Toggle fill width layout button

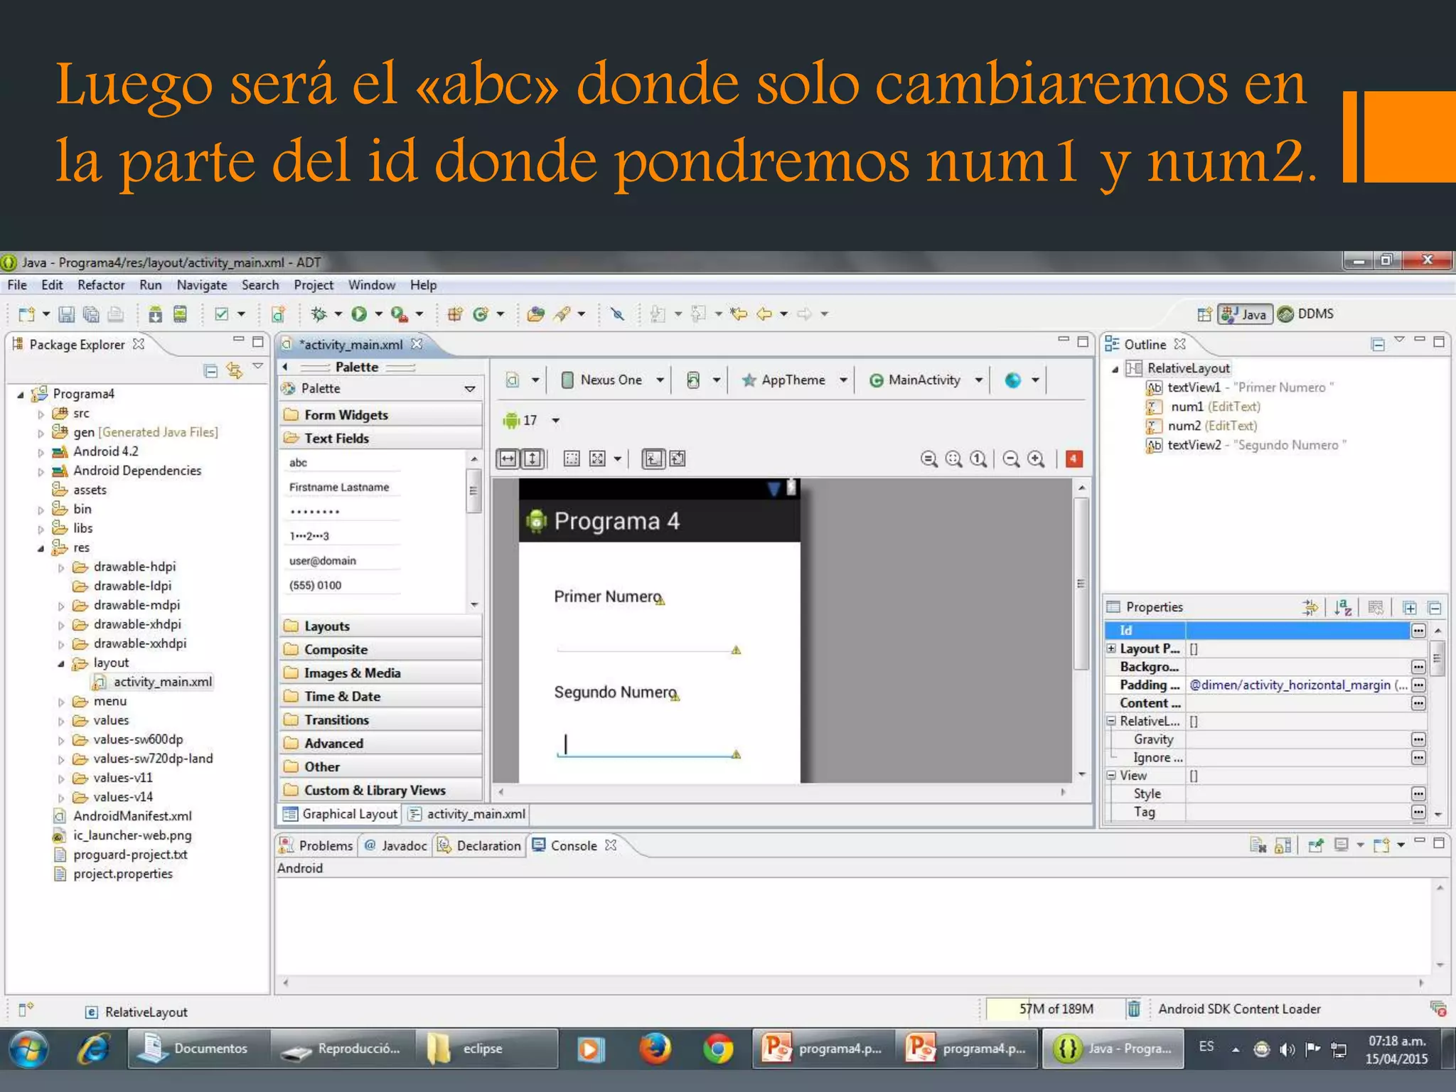click(x=508, y=459)
